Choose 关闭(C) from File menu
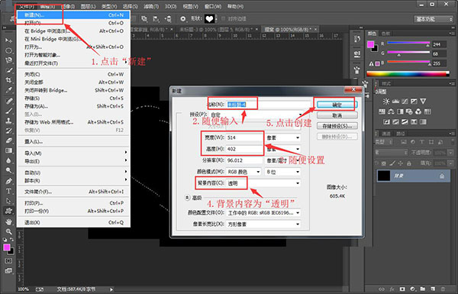 coord(74,74)
